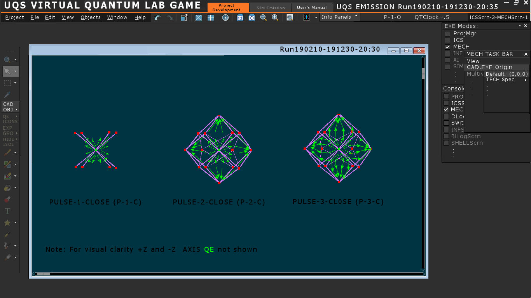Click the horizontal scrollbar thumb in canvas
Viewport: 531px width, 298px height.
(44, 274)
